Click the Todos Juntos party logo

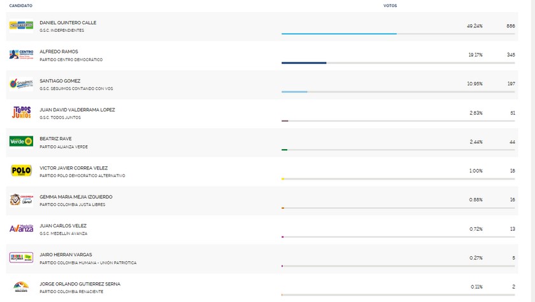pos(21,113)
